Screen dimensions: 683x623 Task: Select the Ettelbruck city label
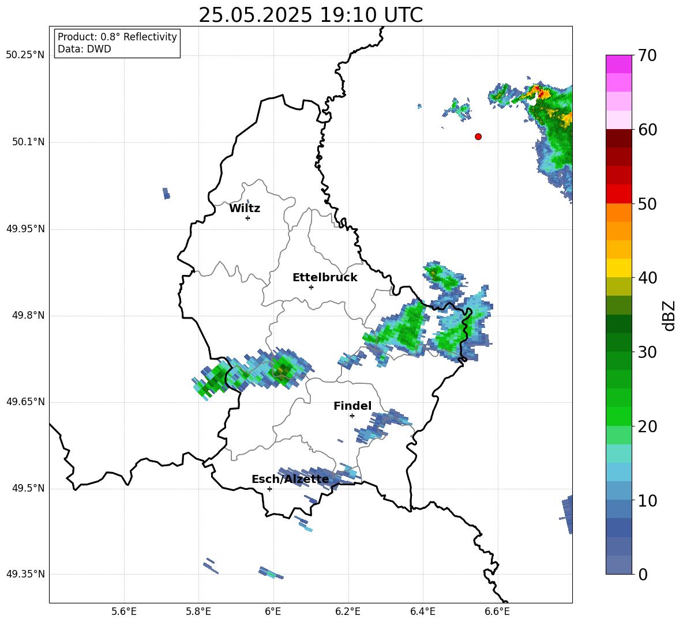point(325,278)
